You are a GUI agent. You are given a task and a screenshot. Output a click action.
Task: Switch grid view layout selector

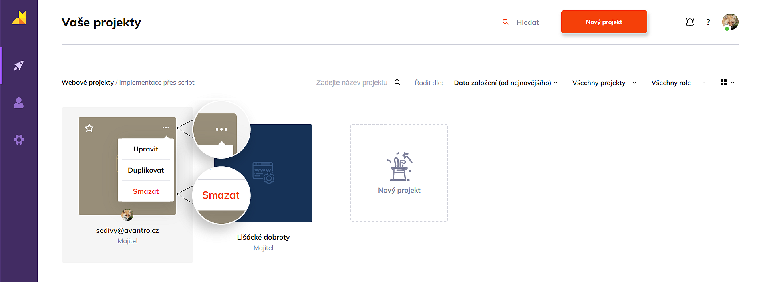point(727,83)
